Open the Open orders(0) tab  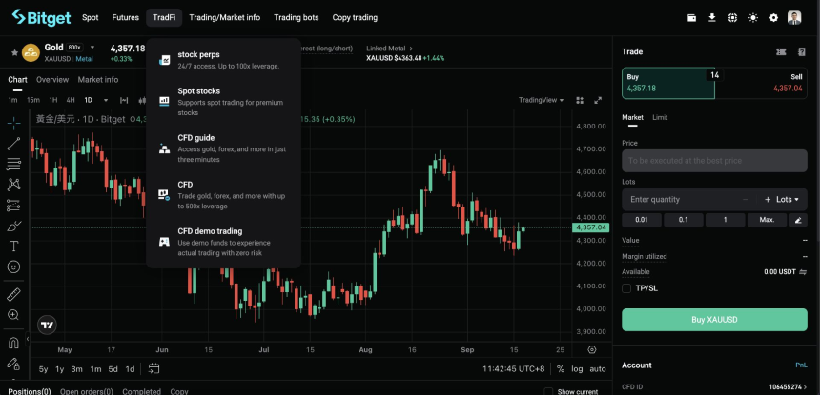coord(86,391)
